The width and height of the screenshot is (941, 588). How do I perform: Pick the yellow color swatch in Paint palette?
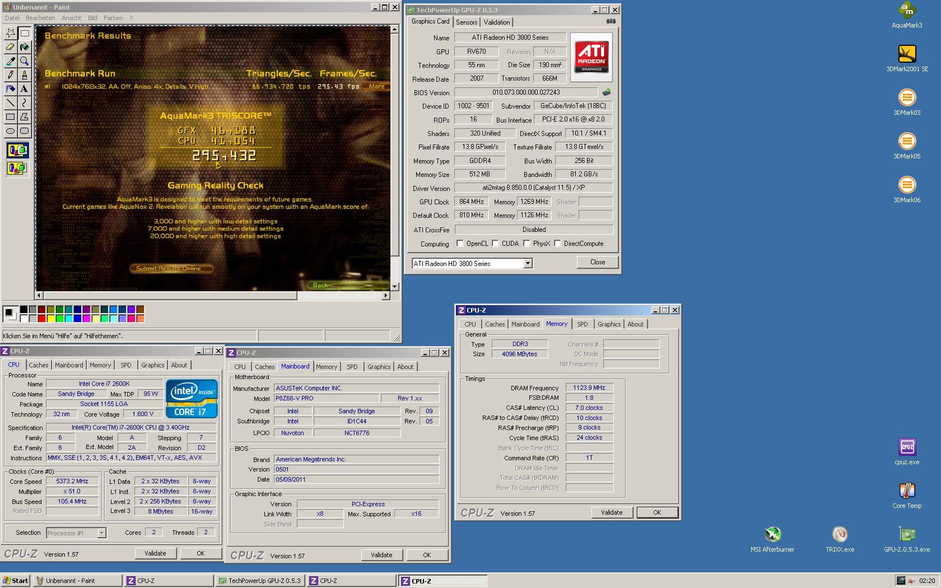point(50,319)
